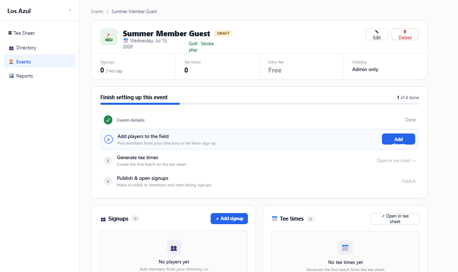458x272 pixels.
Task: Click the 1 of 4 done label
Action: click(x=408, y=98)
